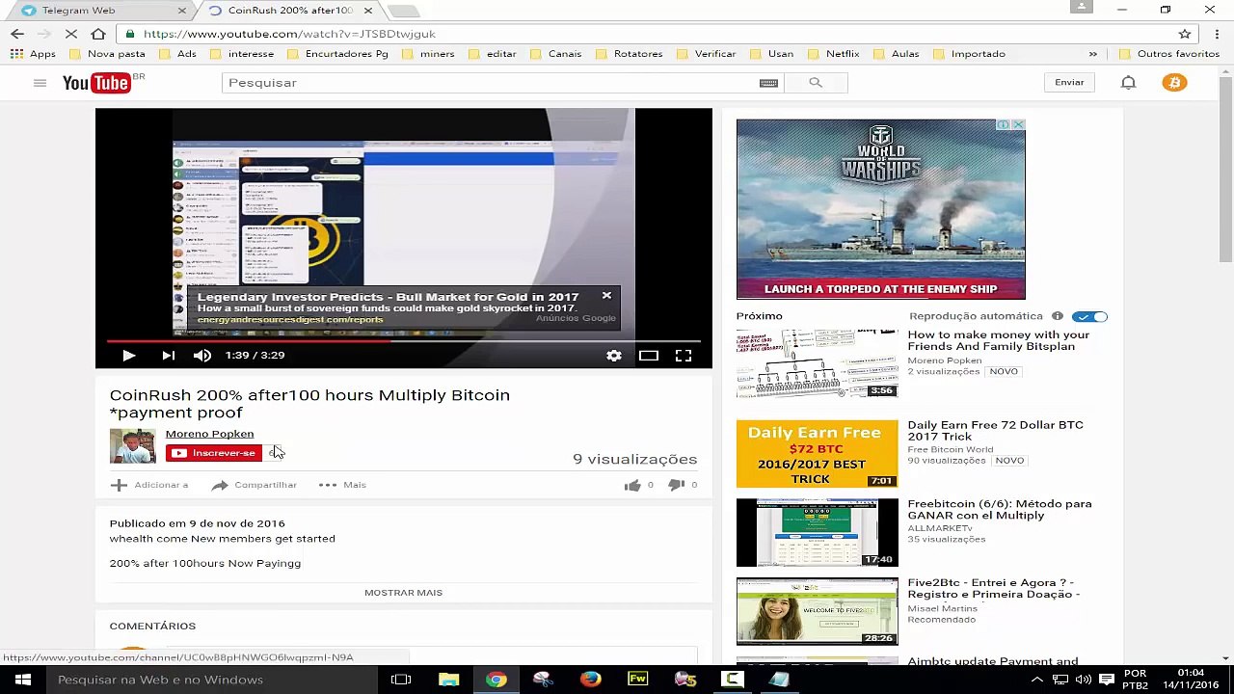The image size is (1234, 694).
Task: Open the taskbar clock and date
Action: coord(1192,680)
